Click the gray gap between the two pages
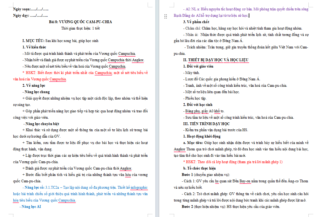 [x=157, y=108]
